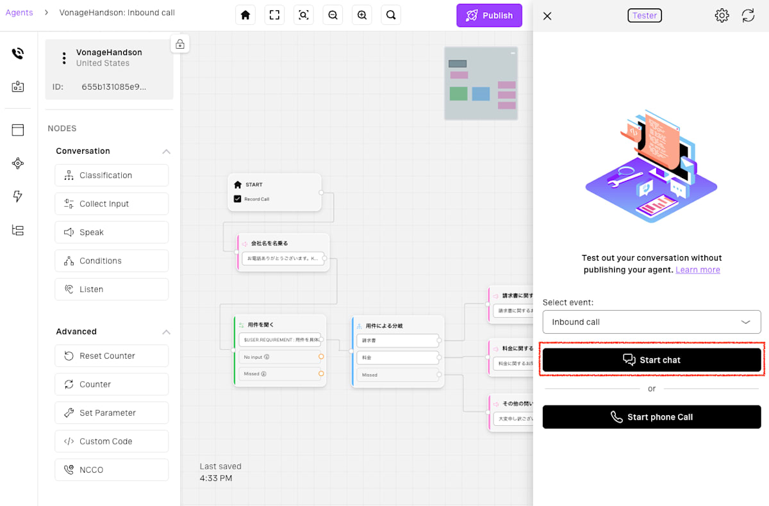
Task: Start chat test
Action: [x=652, y=360]
